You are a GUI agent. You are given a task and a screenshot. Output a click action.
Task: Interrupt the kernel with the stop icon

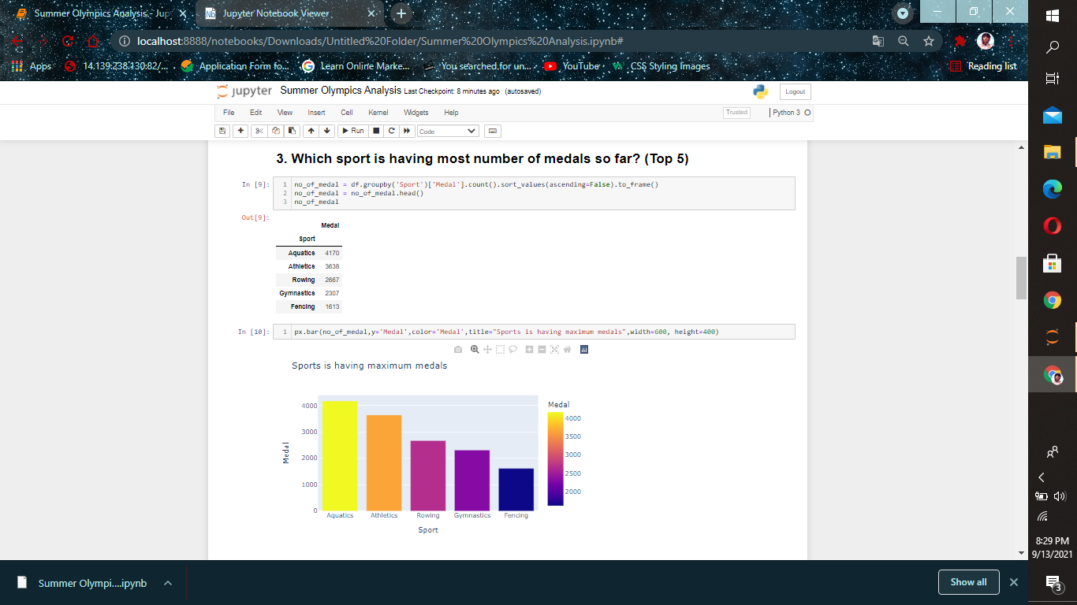[376, 130]
